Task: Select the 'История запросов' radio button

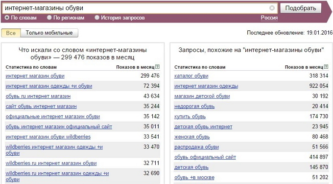Action: pyautogui.click(x=97, y=18)
